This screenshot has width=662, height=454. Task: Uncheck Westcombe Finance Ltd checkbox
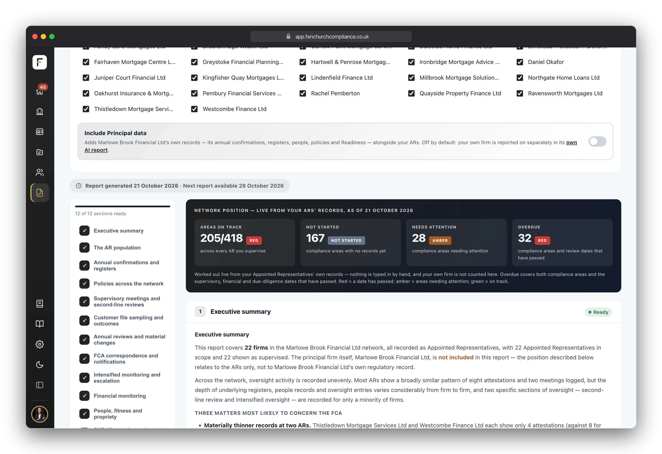coord(194,109)
